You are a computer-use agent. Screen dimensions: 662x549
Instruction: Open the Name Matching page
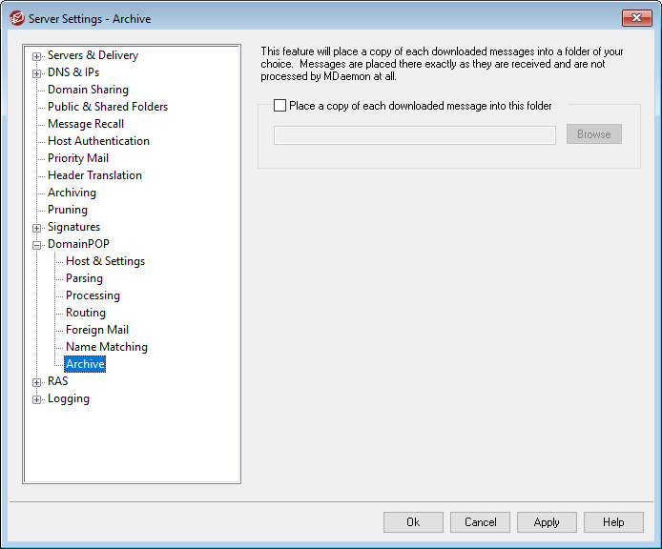pyautogui.click(x=106, y=347)
